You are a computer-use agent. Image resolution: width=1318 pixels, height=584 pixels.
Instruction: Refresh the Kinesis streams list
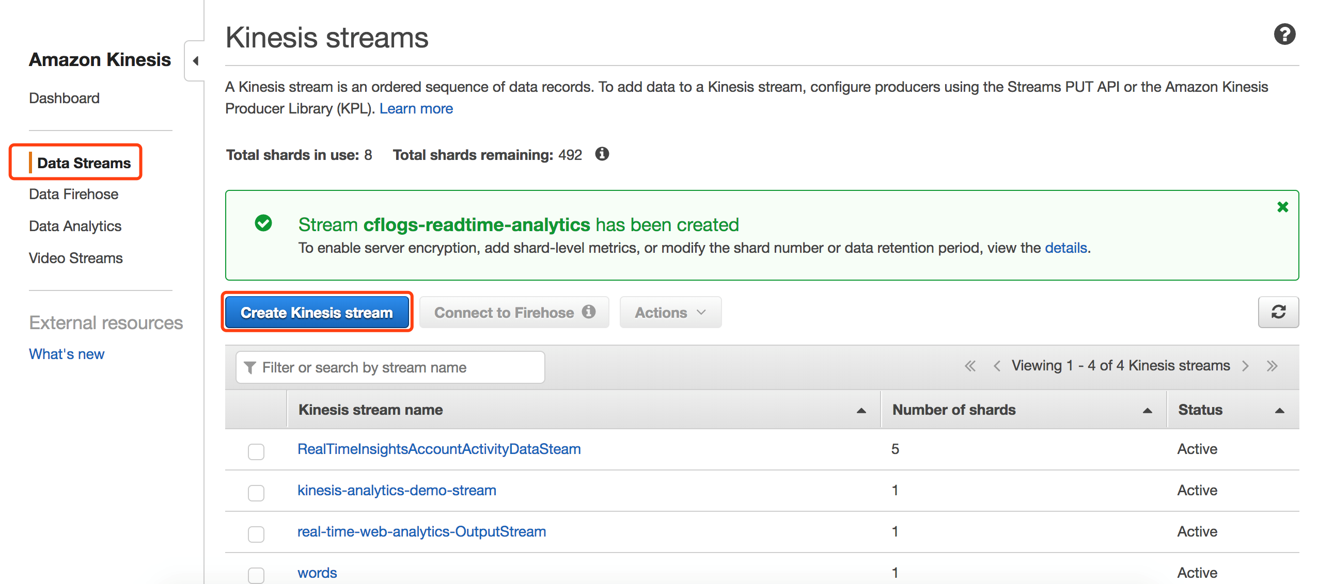[1278, 312]
